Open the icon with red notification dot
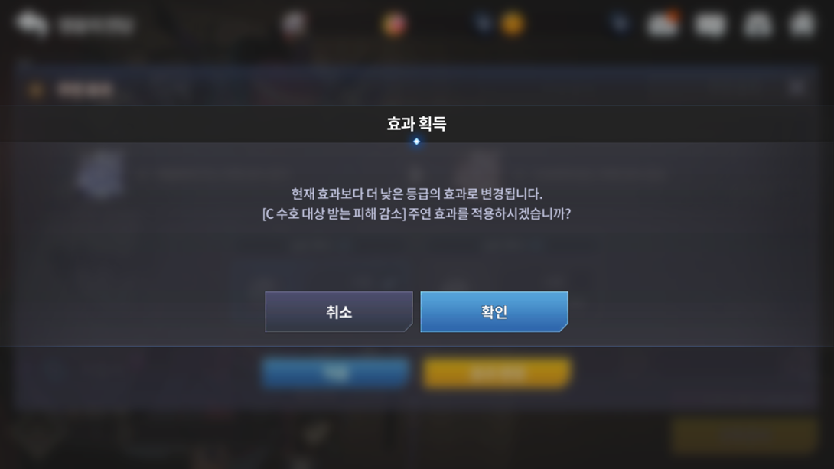 point(663,24)
